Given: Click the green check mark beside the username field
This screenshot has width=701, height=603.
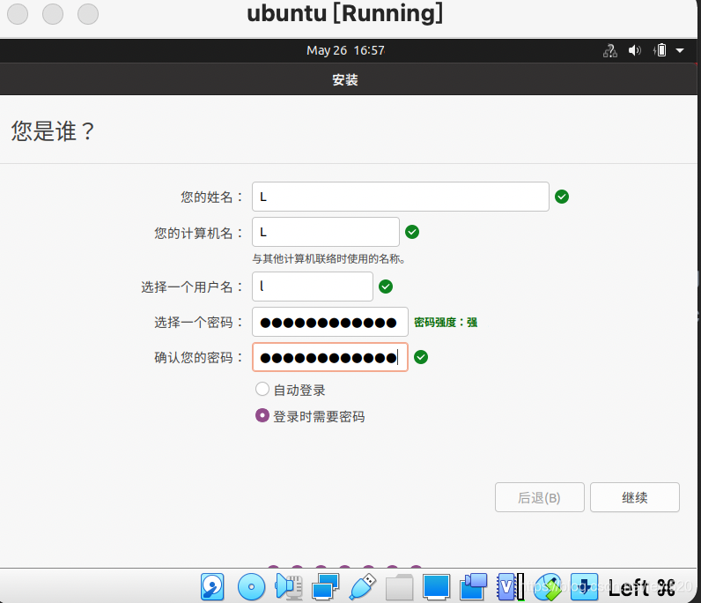Looking at the screenshot, I should [x=386, y=287].
